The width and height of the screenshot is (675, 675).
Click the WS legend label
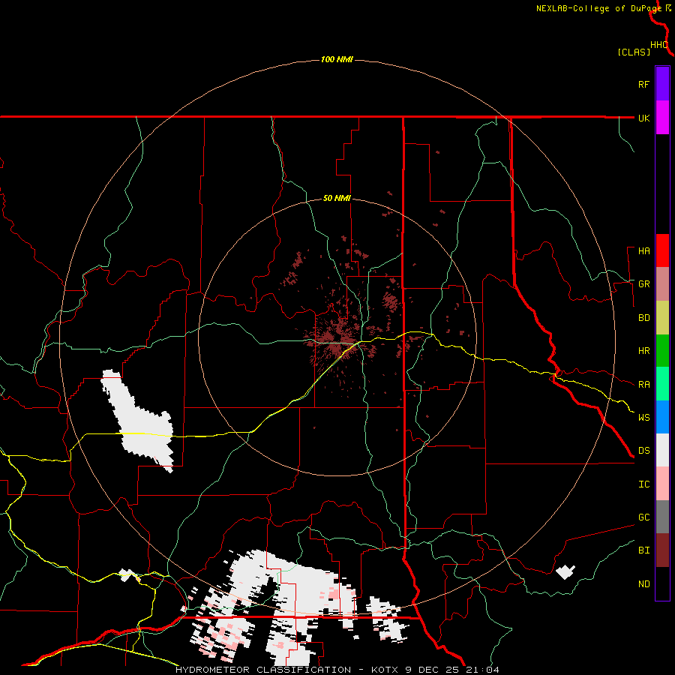[643, 417]
